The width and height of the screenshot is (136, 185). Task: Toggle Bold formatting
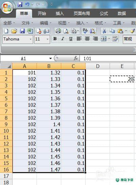point(55,39)
